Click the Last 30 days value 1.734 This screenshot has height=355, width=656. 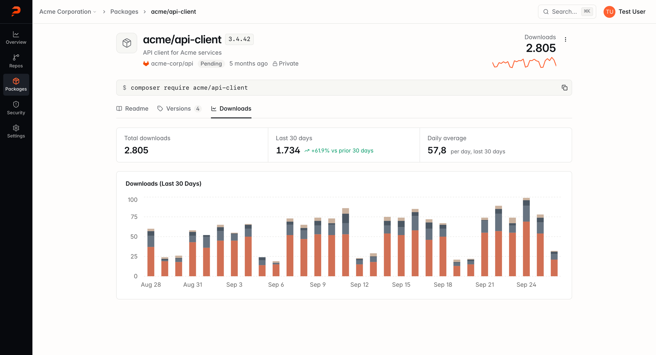click(288, 150)
